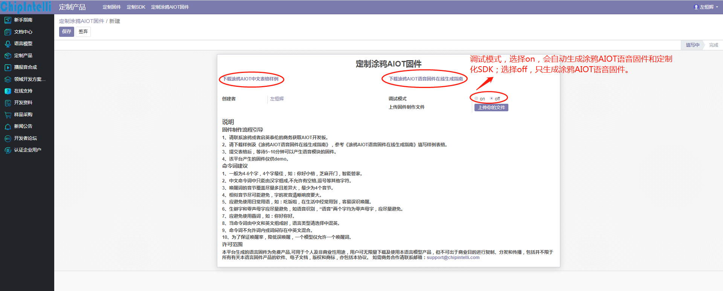The image size is (723, 291).
Task: Open the 定制SDK top menu
Action: pyautogui.click(x=136, y=7)
